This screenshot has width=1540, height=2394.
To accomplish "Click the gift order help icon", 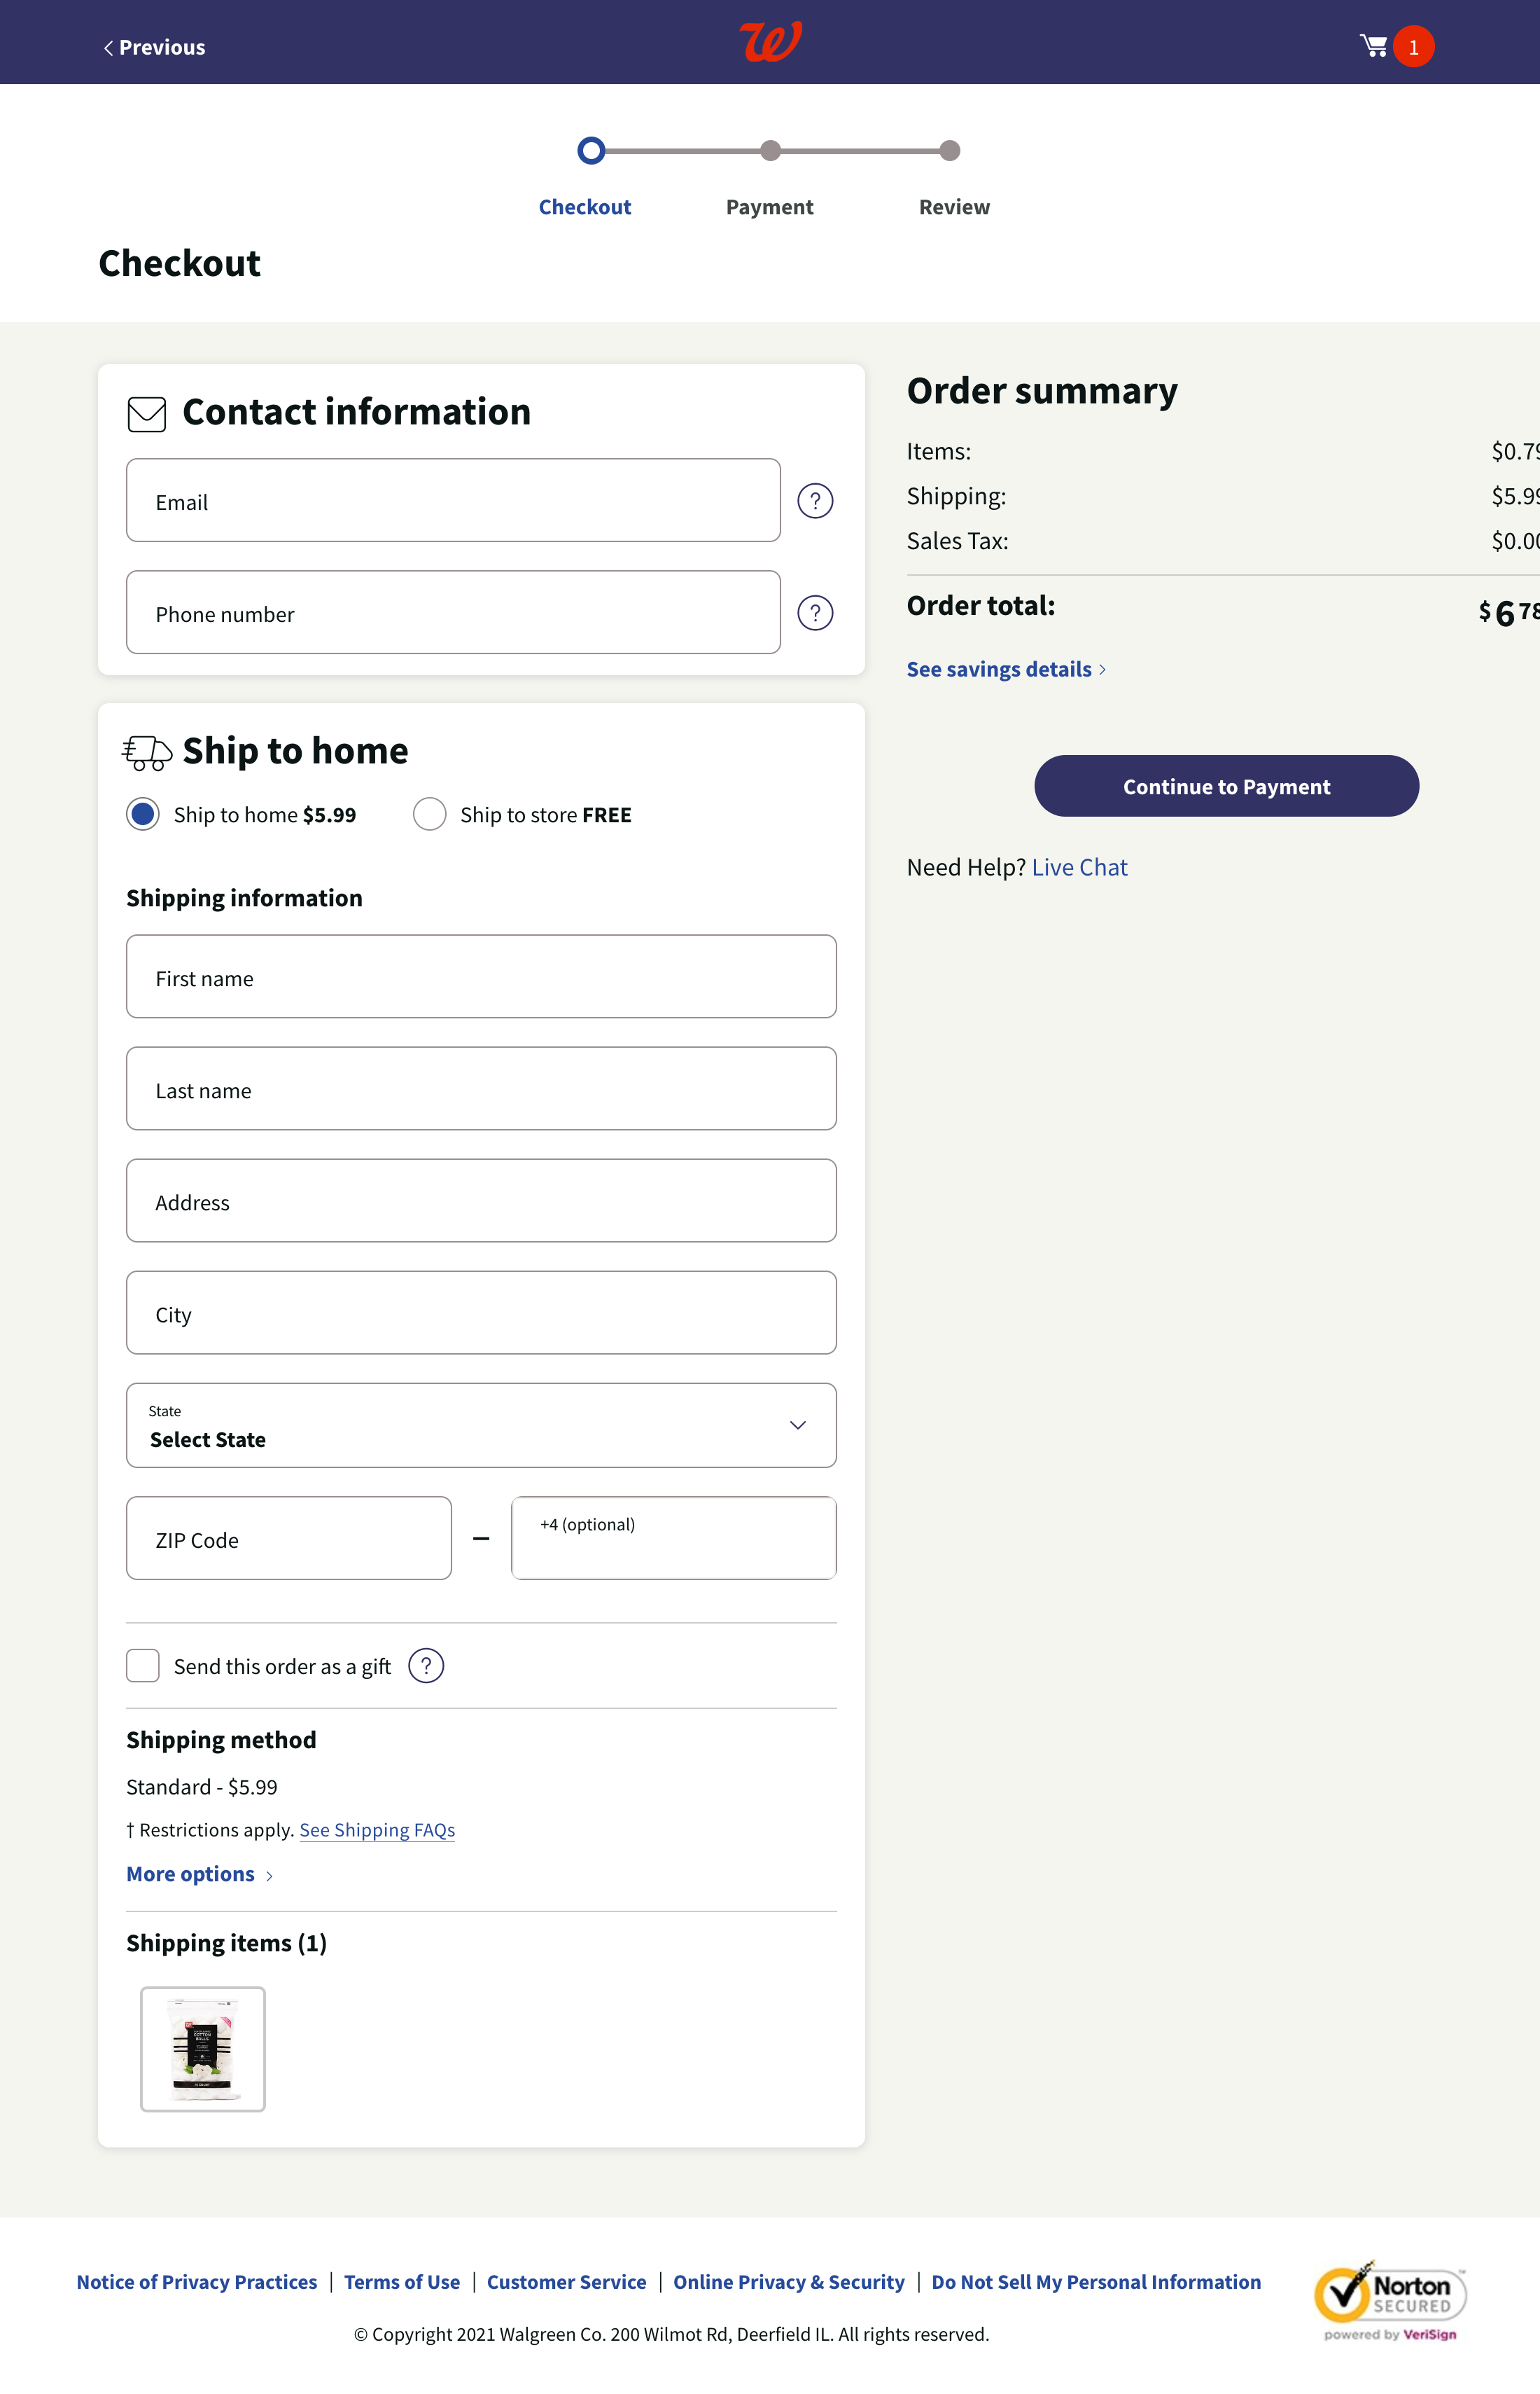I will point(426,1666).
